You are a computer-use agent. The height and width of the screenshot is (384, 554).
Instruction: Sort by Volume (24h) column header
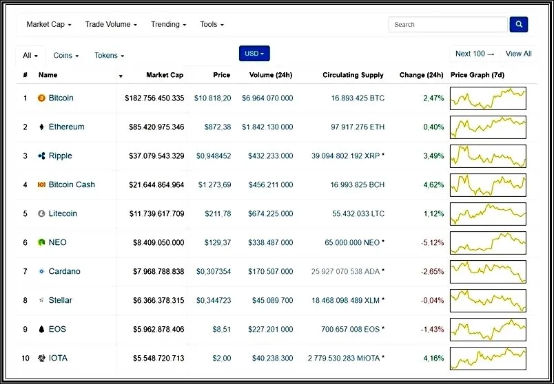271,75
